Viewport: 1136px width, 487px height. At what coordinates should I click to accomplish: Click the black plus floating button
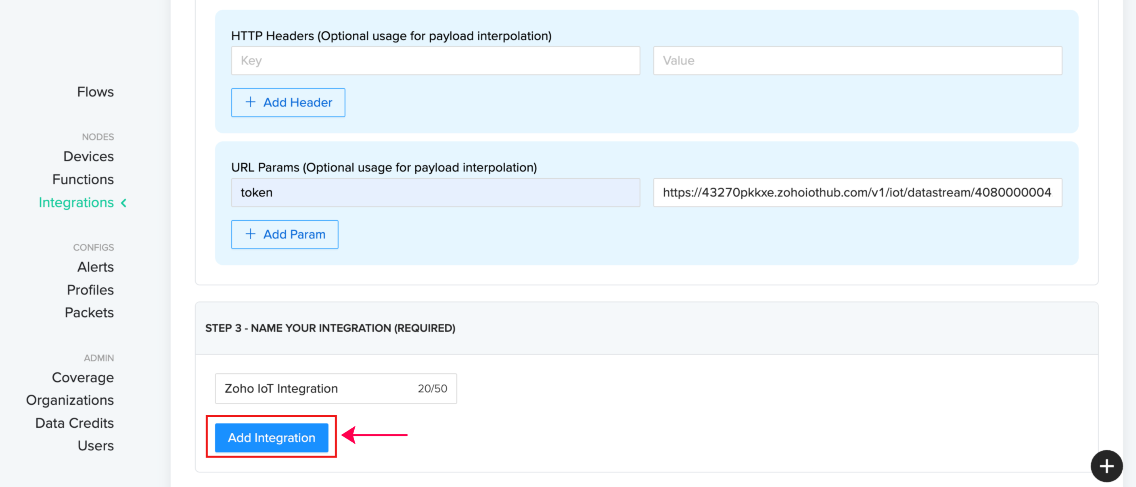click(1106, 466)
